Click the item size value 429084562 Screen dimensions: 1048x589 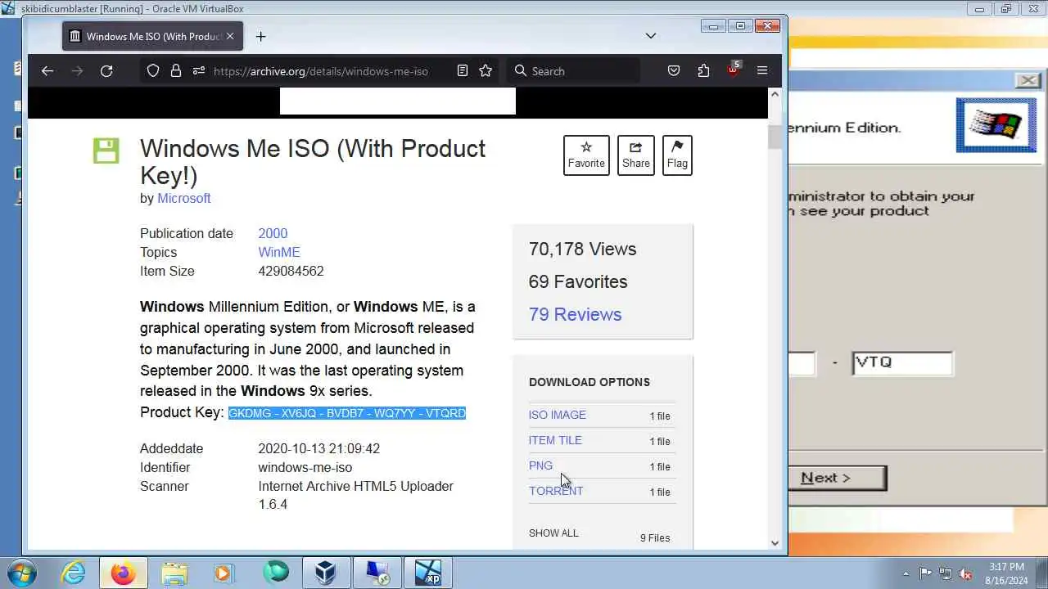pyautogui.click(x=291, y=271)
